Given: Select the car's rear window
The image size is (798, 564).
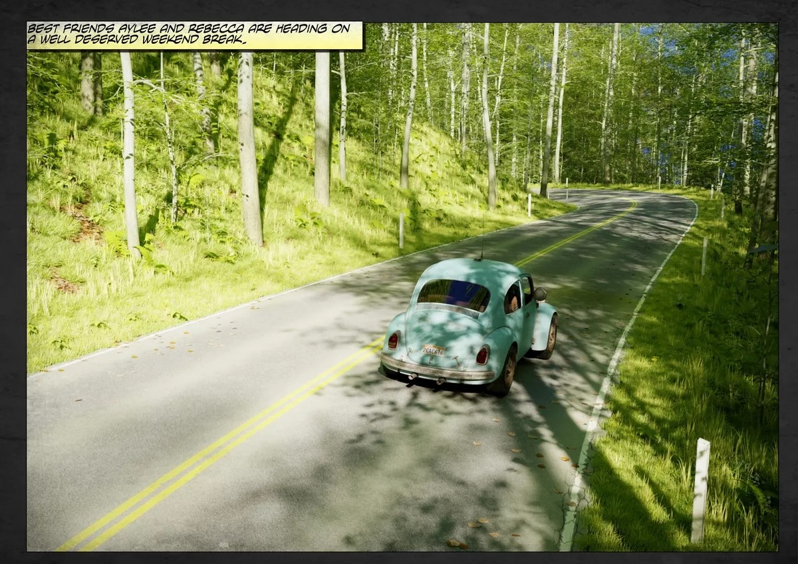Looking at the screenshot, I should pyautogui.click(x=453, y=295).
